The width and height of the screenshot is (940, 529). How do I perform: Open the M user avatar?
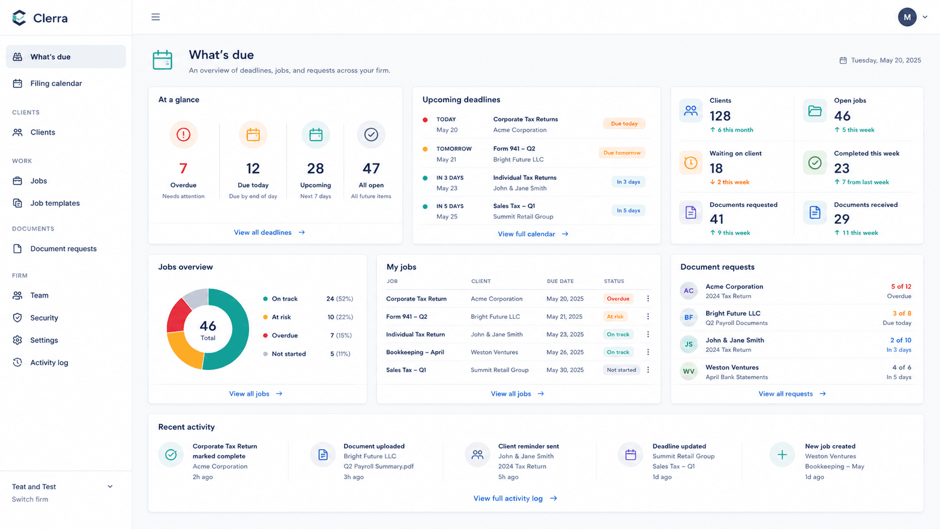[x=907, y=17]
